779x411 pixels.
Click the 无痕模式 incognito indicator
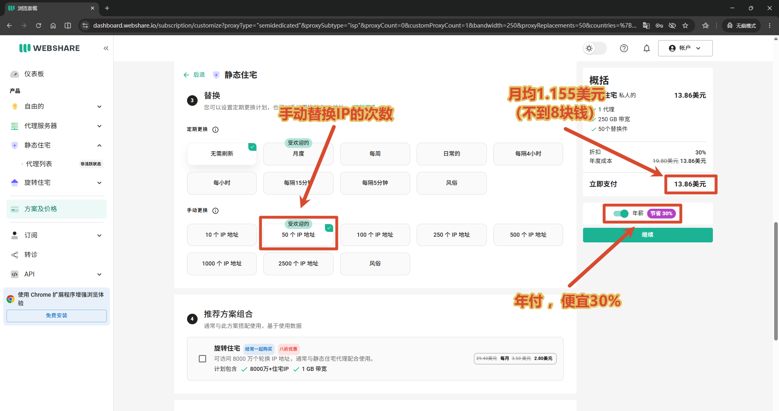click(741, 26)
